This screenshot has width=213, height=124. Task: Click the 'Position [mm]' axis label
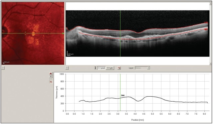pos(137,120)
